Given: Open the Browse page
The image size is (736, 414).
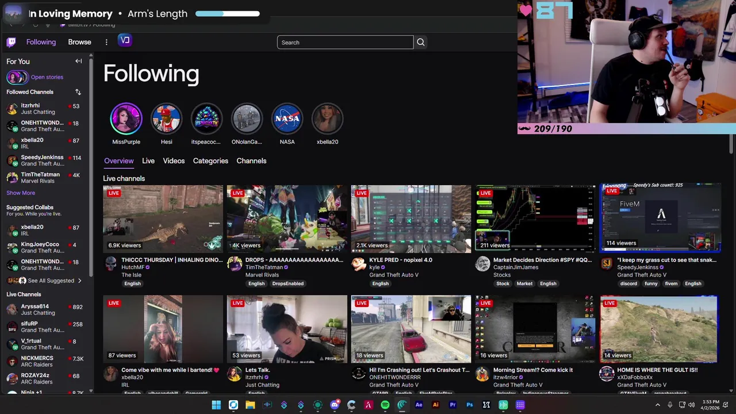Looking at the screenshot, I should pos(79,42).
